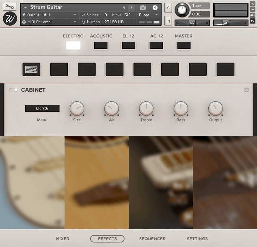Click the first effect slot with cabinet icon
Image resolution: width=257 pixels, height=247 pixels.
[x=31, y=70]
